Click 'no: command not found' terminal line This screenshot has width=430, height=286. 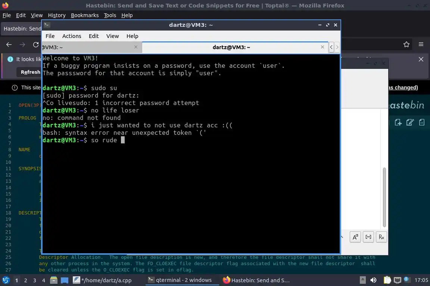(81, 118)
